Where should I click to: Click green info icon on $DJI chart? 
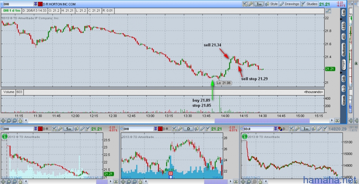(x=245, y=137)
